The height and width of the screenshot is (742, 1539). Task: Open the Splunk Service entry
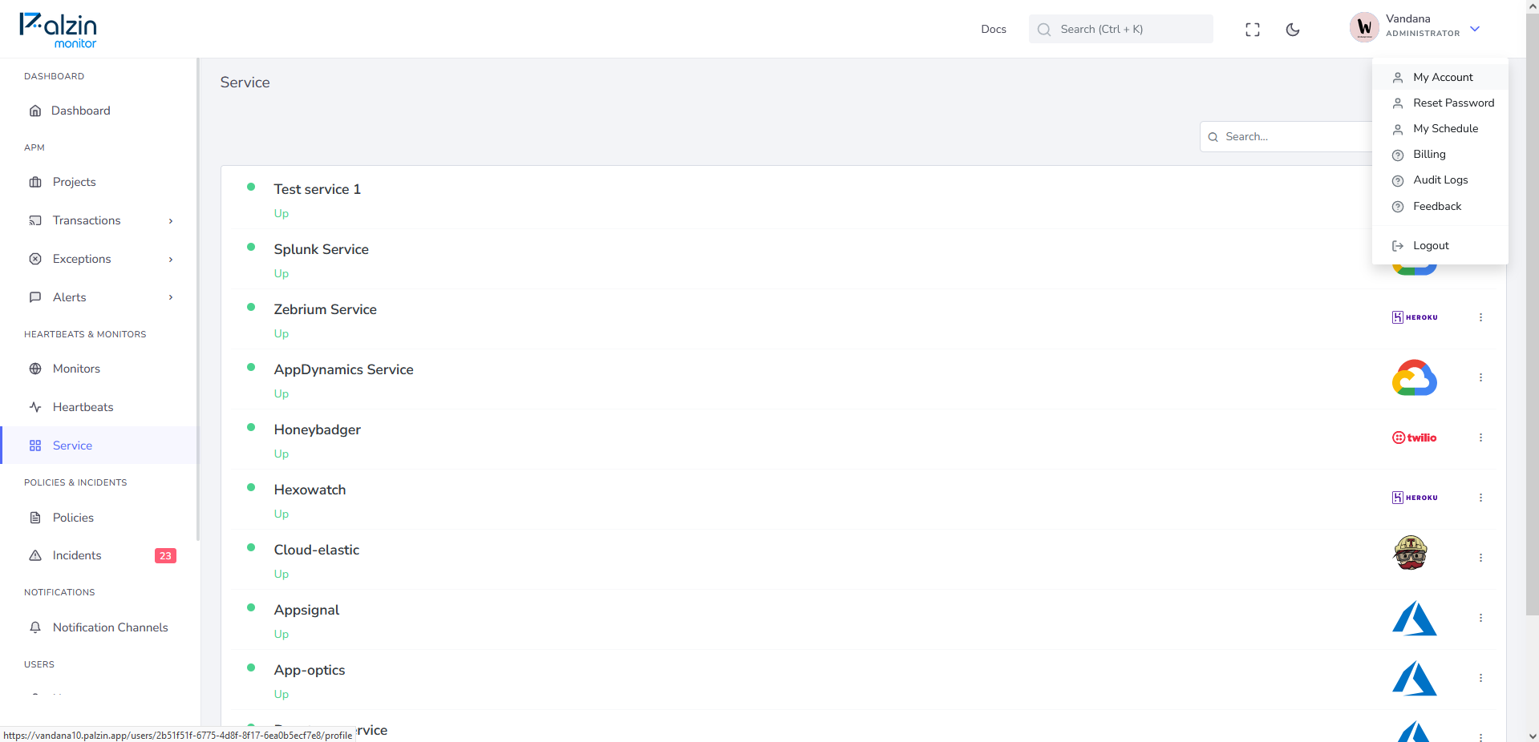(321, 249)
